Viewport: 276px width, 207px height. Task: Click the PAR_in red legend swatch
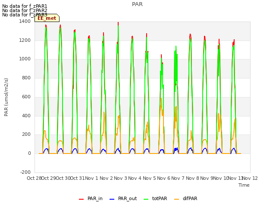(81, 199)
